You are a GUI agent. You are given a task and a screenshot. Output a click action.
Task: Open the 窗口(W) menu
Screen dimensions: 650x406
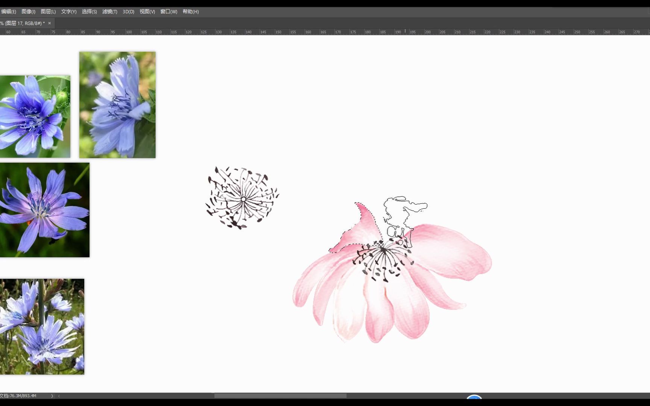coord(169,12)
